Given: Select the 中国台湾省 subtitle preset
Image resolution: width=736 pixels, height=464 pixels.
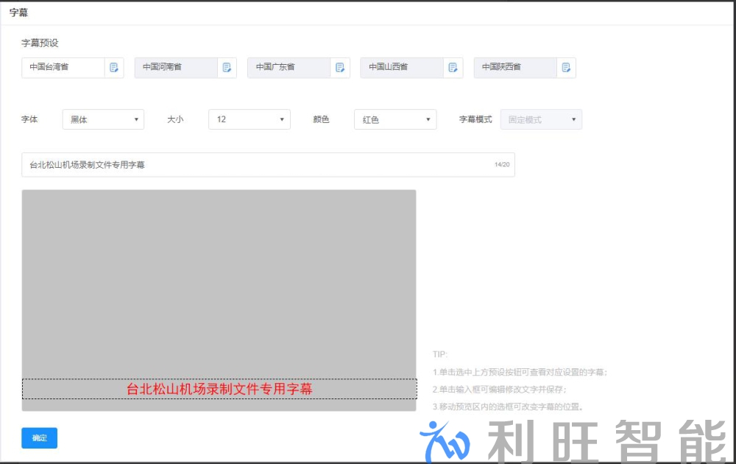Looking at the screenshot, I should 63,68.
